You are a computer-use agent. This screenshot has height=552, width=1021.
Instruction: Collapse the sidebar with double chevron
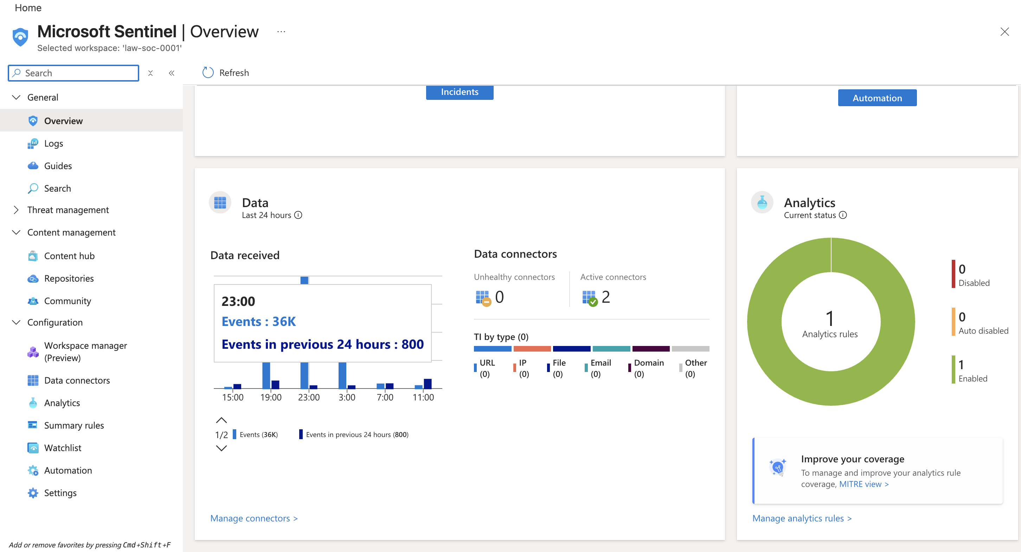click(172, 73)
